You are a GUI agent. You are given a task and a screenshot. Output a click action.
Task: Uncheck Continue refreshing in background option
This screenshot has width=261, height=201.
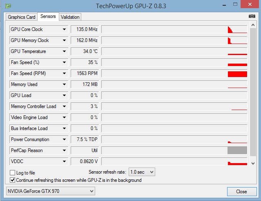click(13, 180)
